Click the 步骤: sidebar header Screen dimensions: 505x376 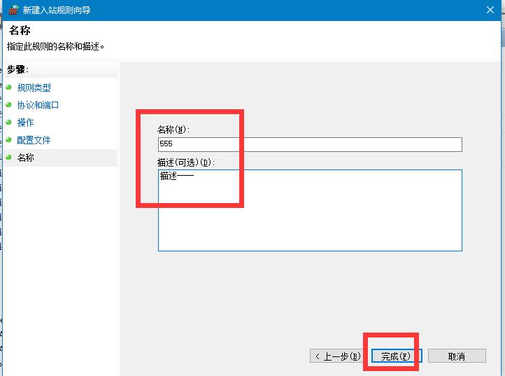(17, 69)
